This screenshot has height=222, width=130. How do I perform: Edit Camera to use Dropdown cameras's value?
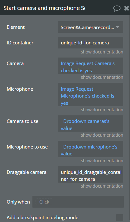click(x=90, y=124)
